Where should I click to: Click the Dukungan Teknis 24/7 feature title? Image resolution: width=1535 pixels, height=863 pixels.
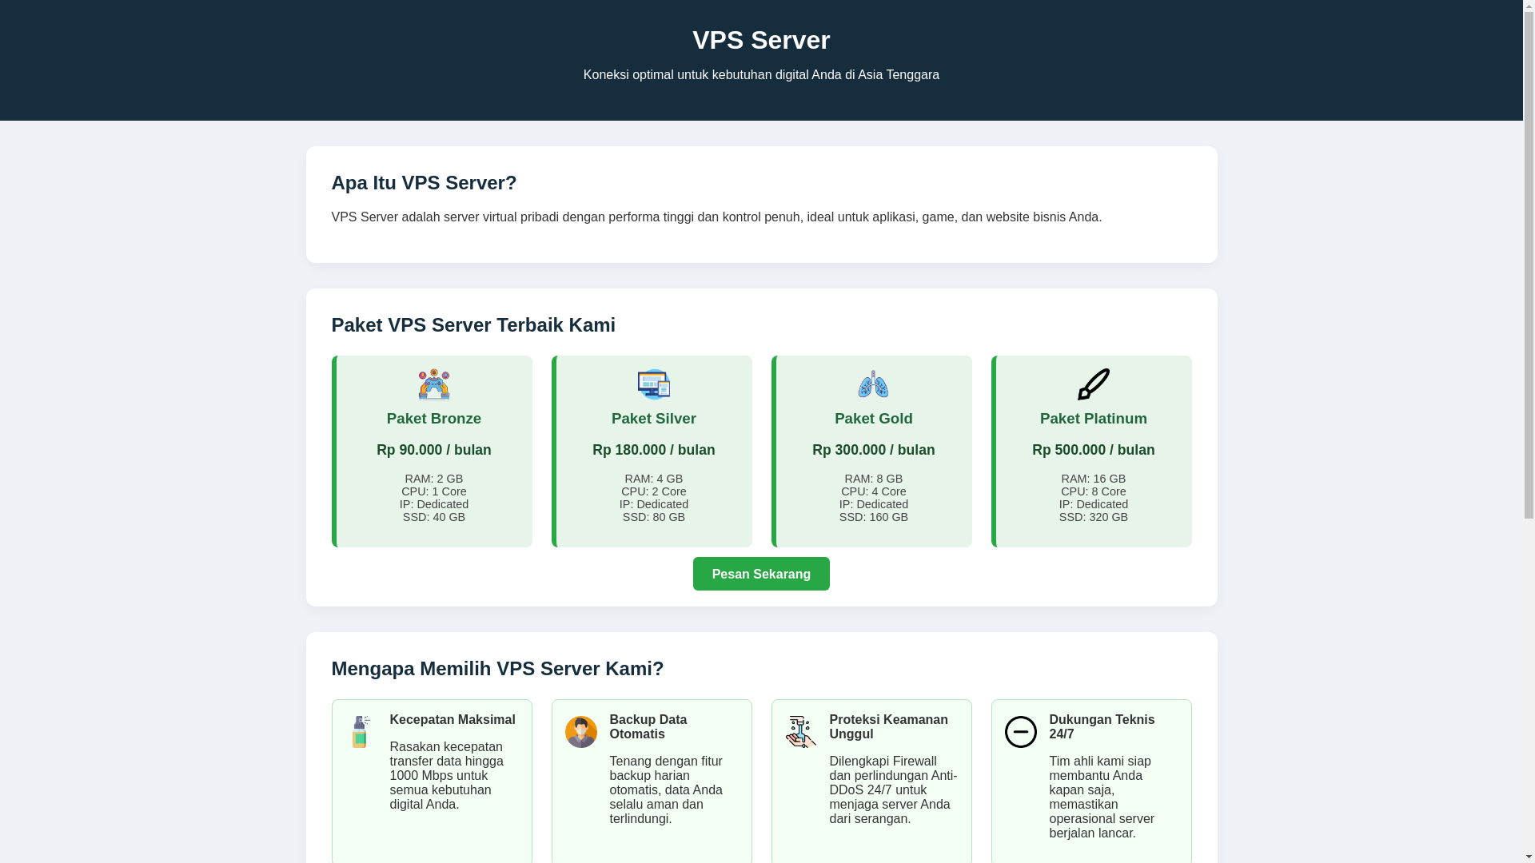pos(1102,727)
